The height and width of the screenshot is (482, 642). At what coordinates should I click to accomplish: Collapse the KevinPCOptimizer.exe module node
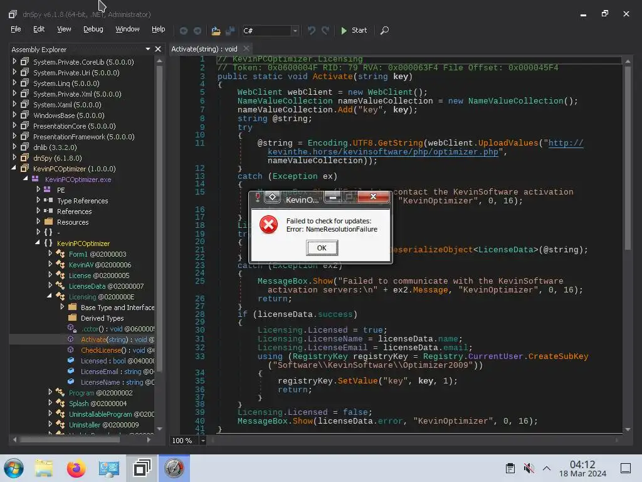[26, 179]
